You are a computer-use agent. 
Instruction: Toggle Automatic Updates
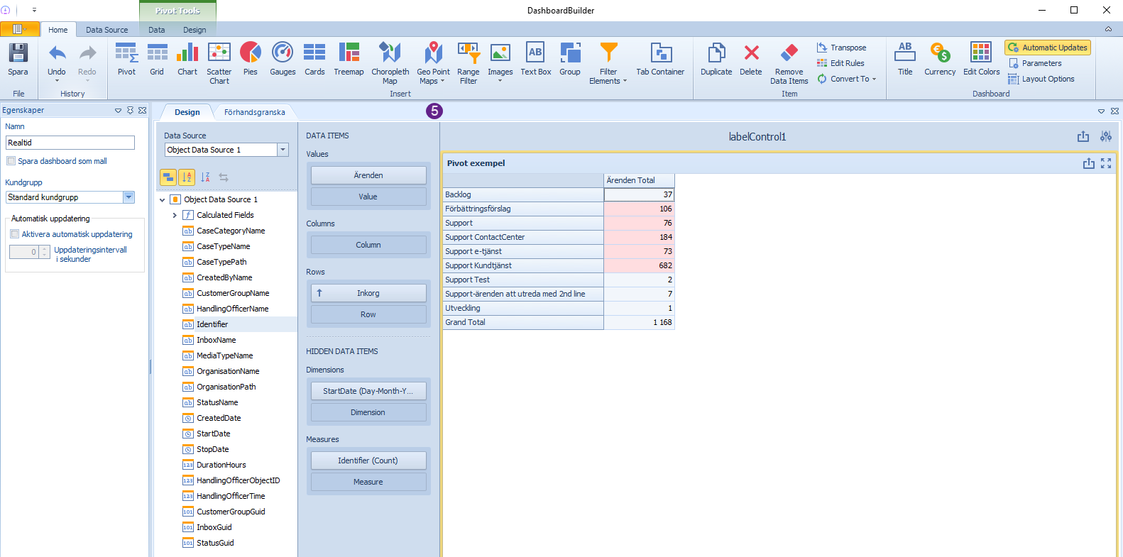[x=1048, y=48]
